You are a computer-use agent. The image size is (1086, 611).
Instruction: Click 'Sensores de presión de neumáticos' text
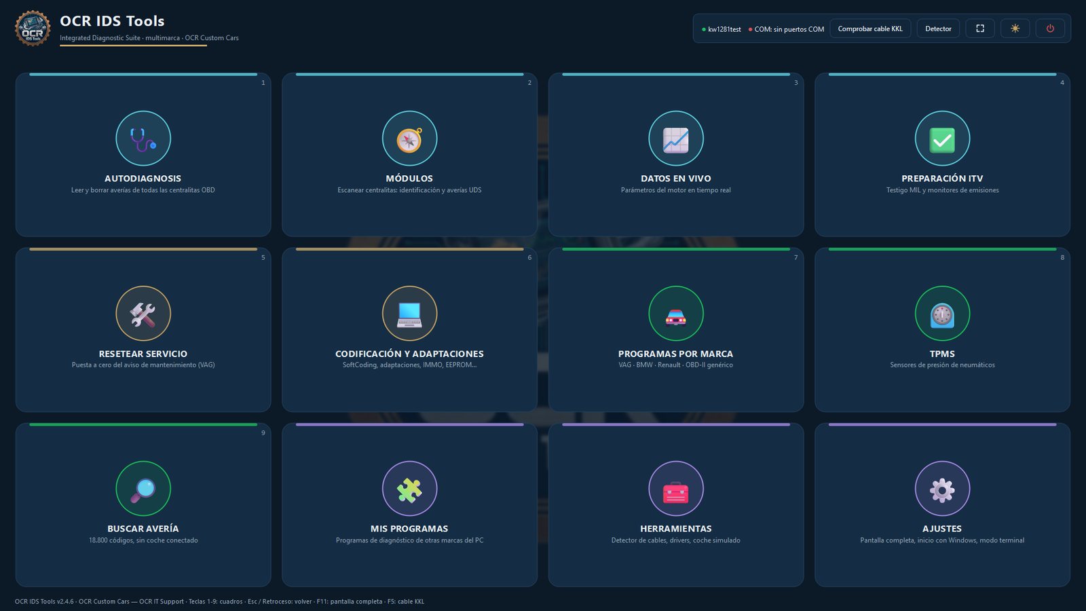coord(942,365)
